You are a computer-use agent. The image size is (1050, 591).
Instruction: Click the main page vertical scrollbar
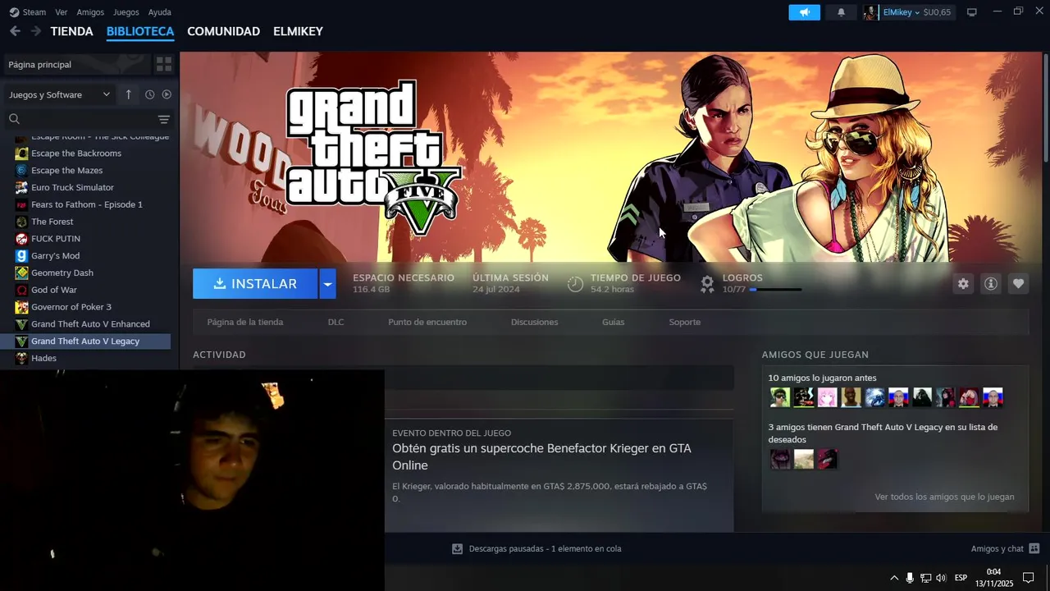[1045, 107]
